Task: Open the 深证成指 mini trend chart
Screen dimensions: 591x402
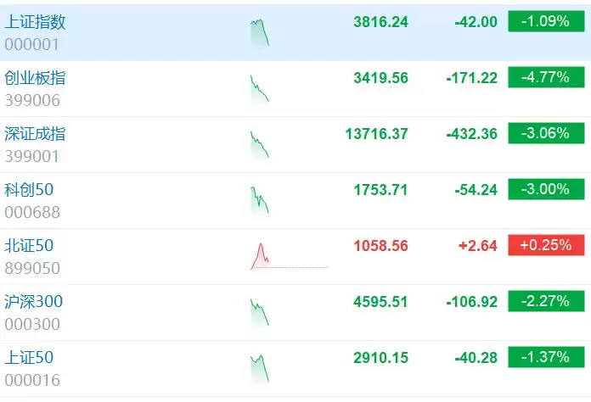Action: [x=260, y=145]
